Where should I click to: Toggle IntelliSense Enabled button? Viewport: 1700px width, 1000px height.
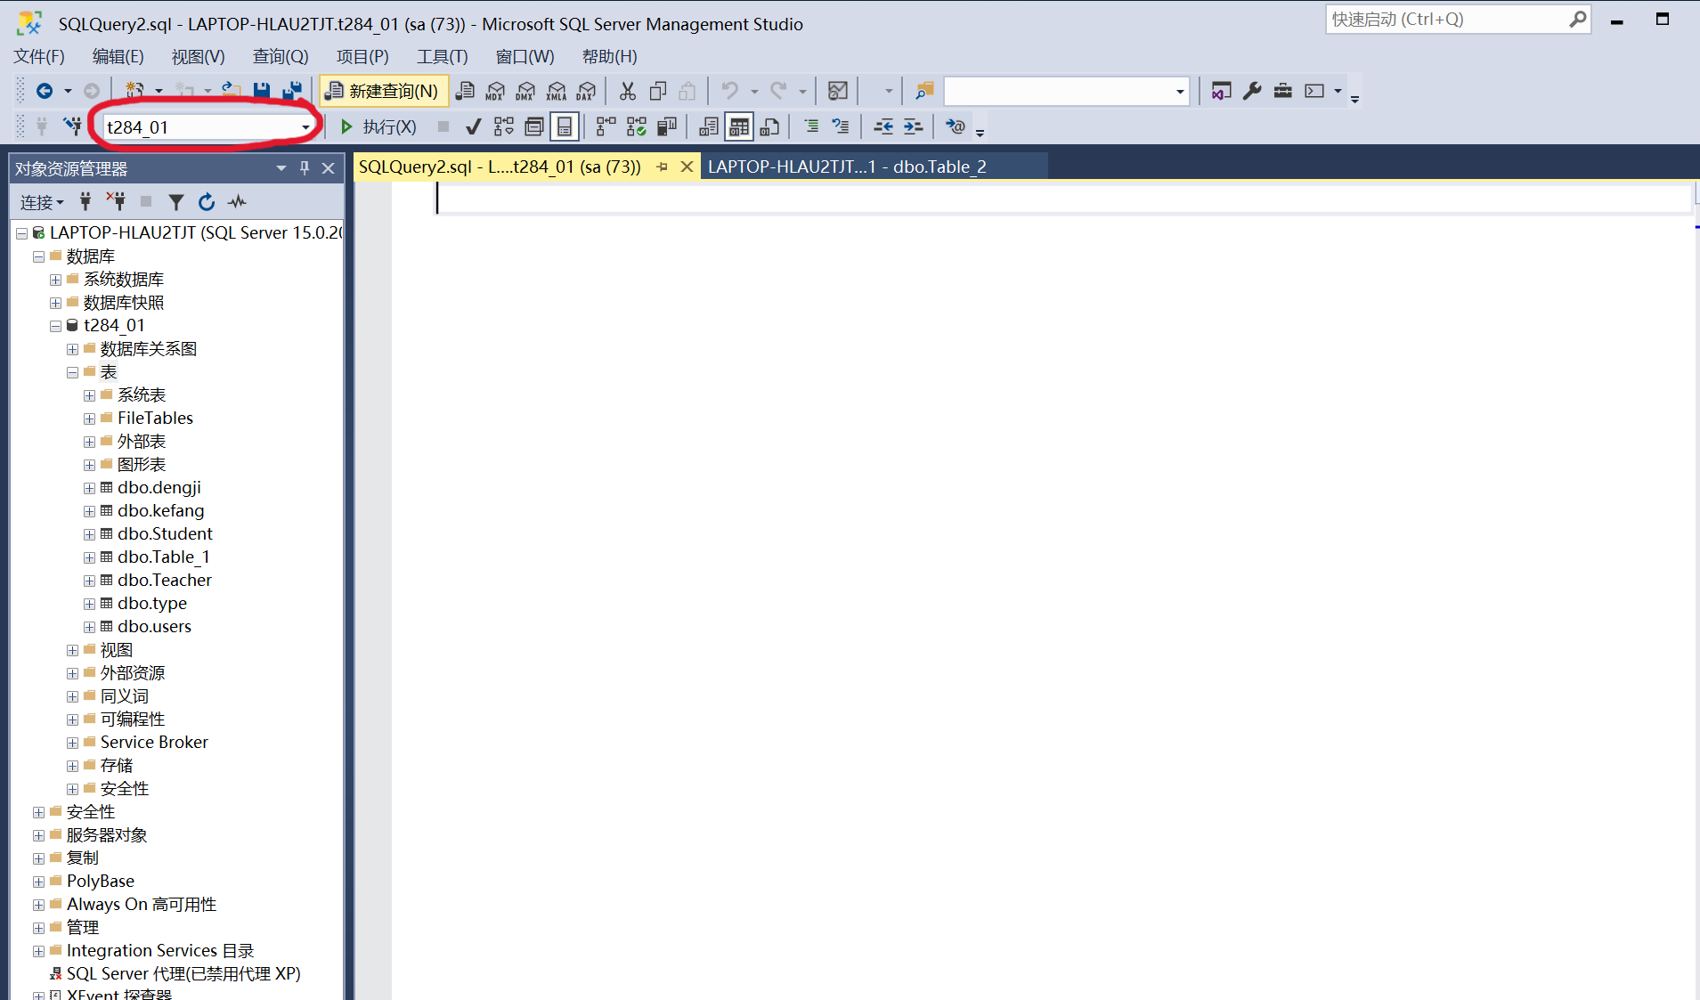coord(565,126)
